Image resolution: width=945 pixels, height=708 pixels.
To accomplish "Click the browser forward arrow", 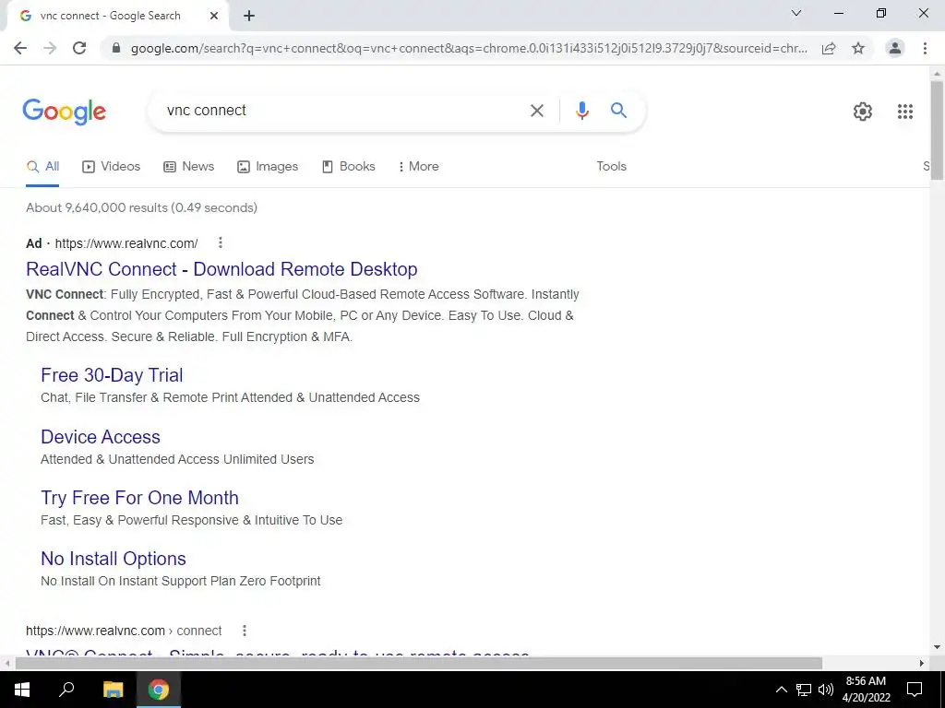I will [x=50, y=48].
